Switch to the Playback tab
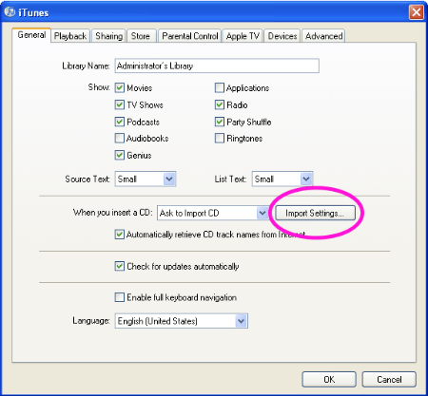The height and width of the screenshot is (396, 428). [70, 36]
